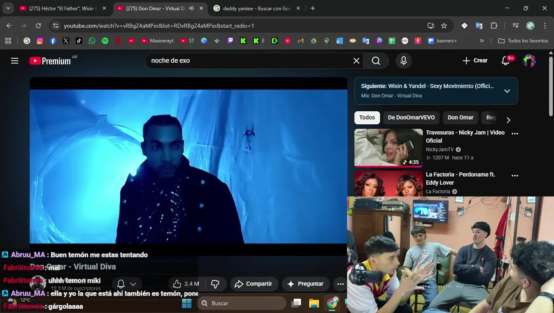
Task: Select the Don Omar filter chip
Action: (x=461, y=117)
